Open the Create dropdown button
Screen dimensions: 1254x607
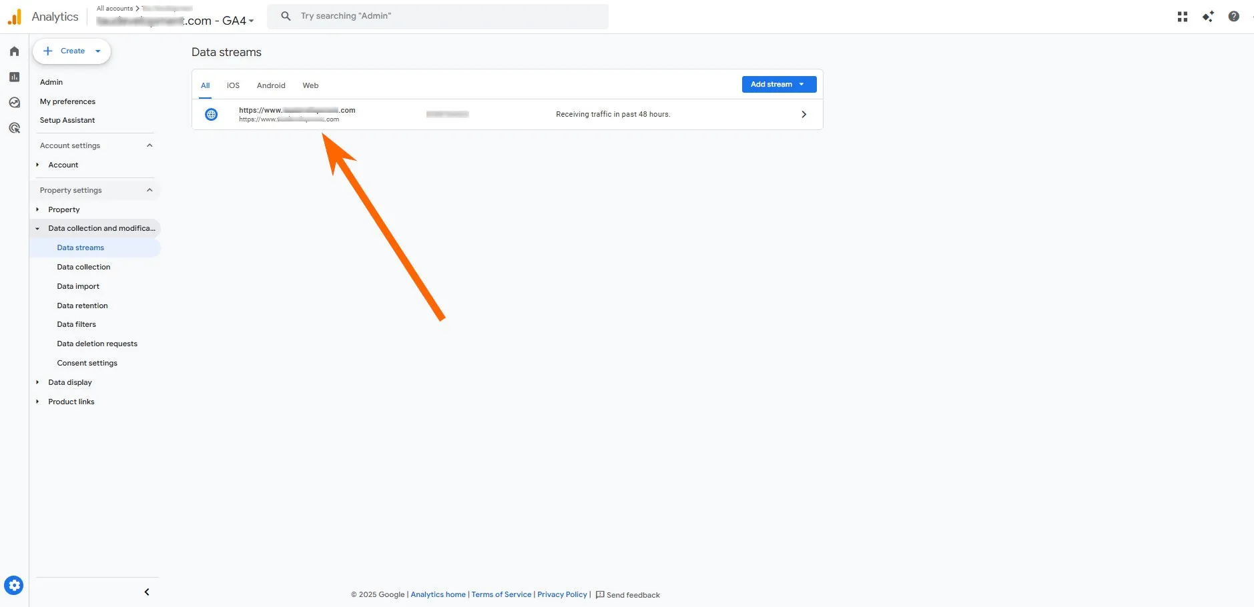(x=72, y=51)
